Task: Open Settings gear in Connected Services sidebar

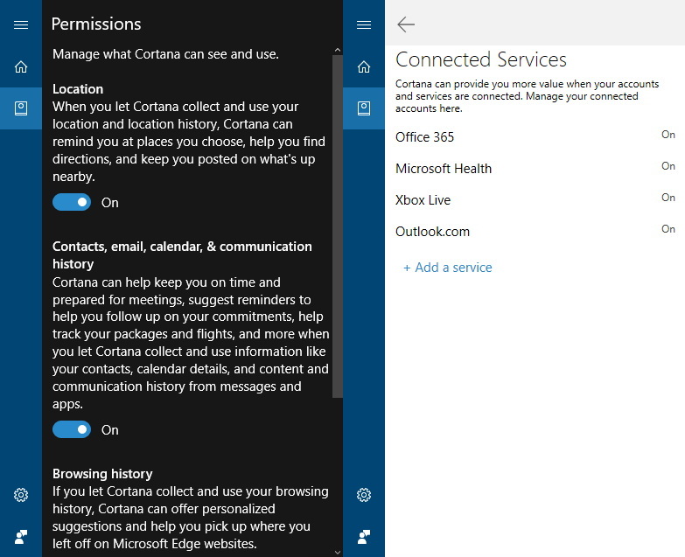Action: (x=364, y=495)
